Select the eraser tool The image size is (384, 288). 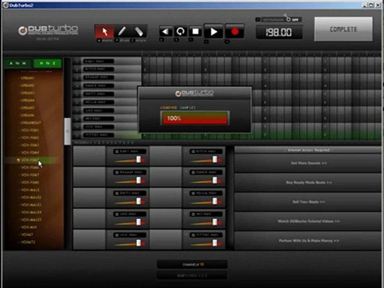pos(139,32)
